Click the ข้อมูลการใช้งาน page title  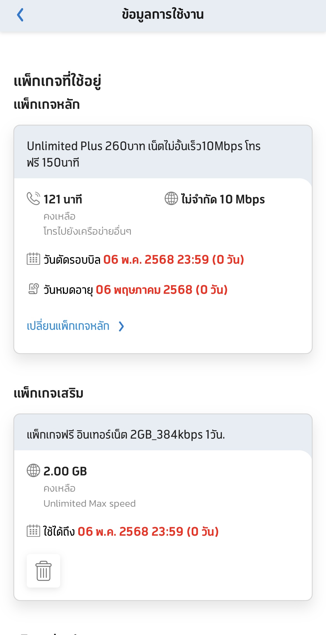pyautogui.click(x=163, y=15)
